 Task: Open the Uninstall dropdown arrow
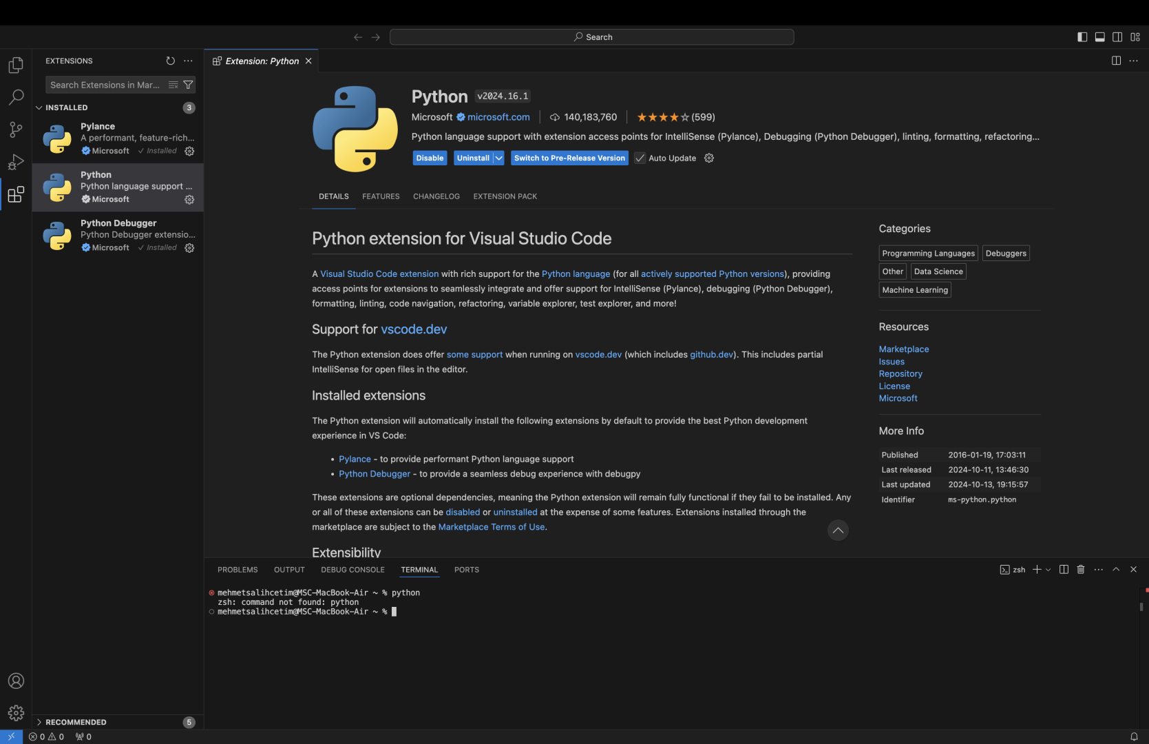[499, 158]
